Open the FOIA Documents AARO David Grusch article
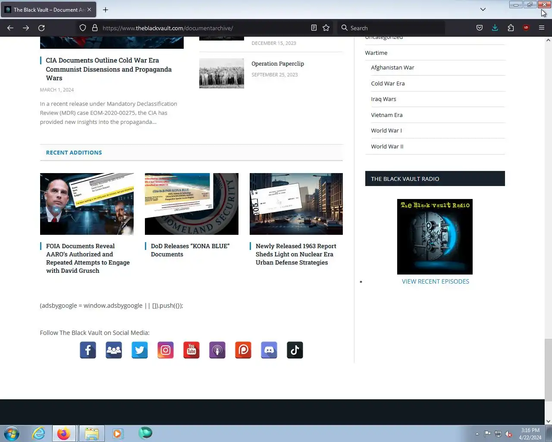The width and height of the screenshot is (552, 442). tap(88, 258)
